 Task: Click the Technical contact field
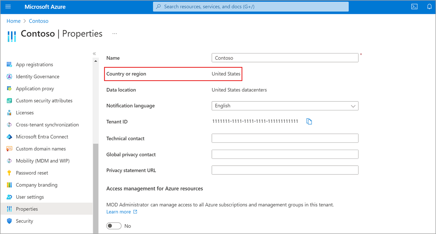(285, 138)
